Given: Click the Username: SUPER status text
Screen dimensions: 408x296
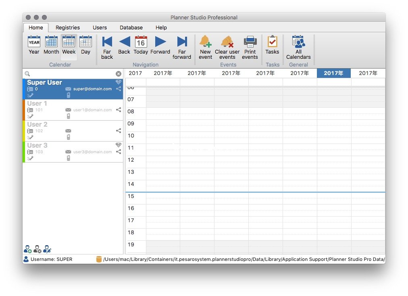Looking at the screenshot, I should pos(52,259).
